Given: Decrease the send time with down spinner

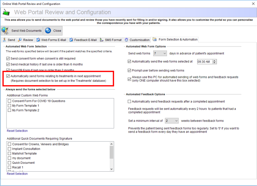Looking at the screenshot, I should click(x=215, y=63).
